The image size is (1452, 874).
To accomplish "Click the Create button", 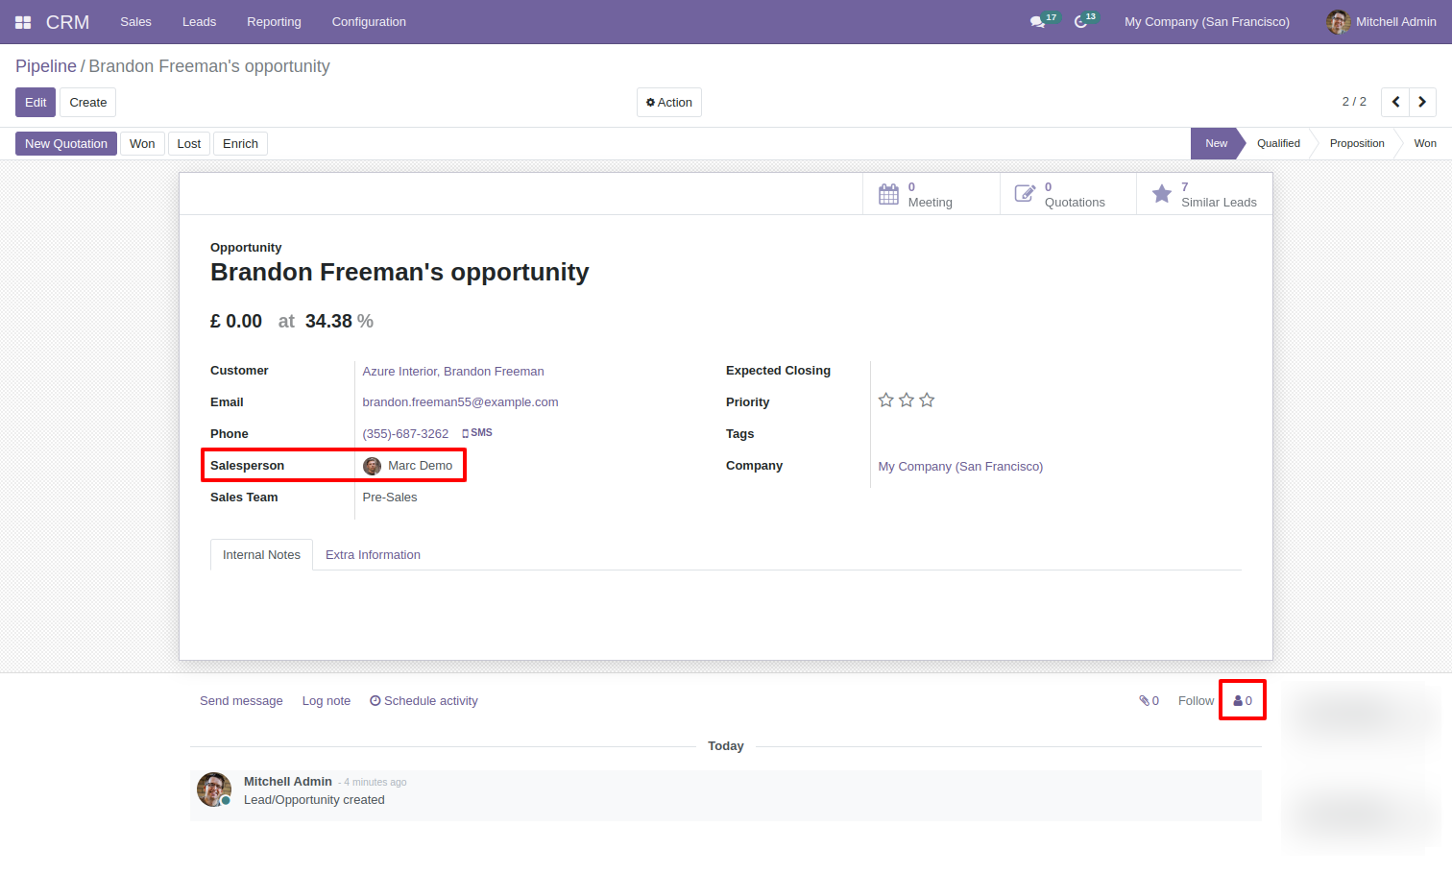I will pos(88,103).
